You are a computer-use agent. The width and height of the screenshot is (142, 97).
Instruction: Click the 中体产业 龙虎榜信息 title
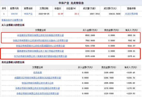tap(71, 3)
